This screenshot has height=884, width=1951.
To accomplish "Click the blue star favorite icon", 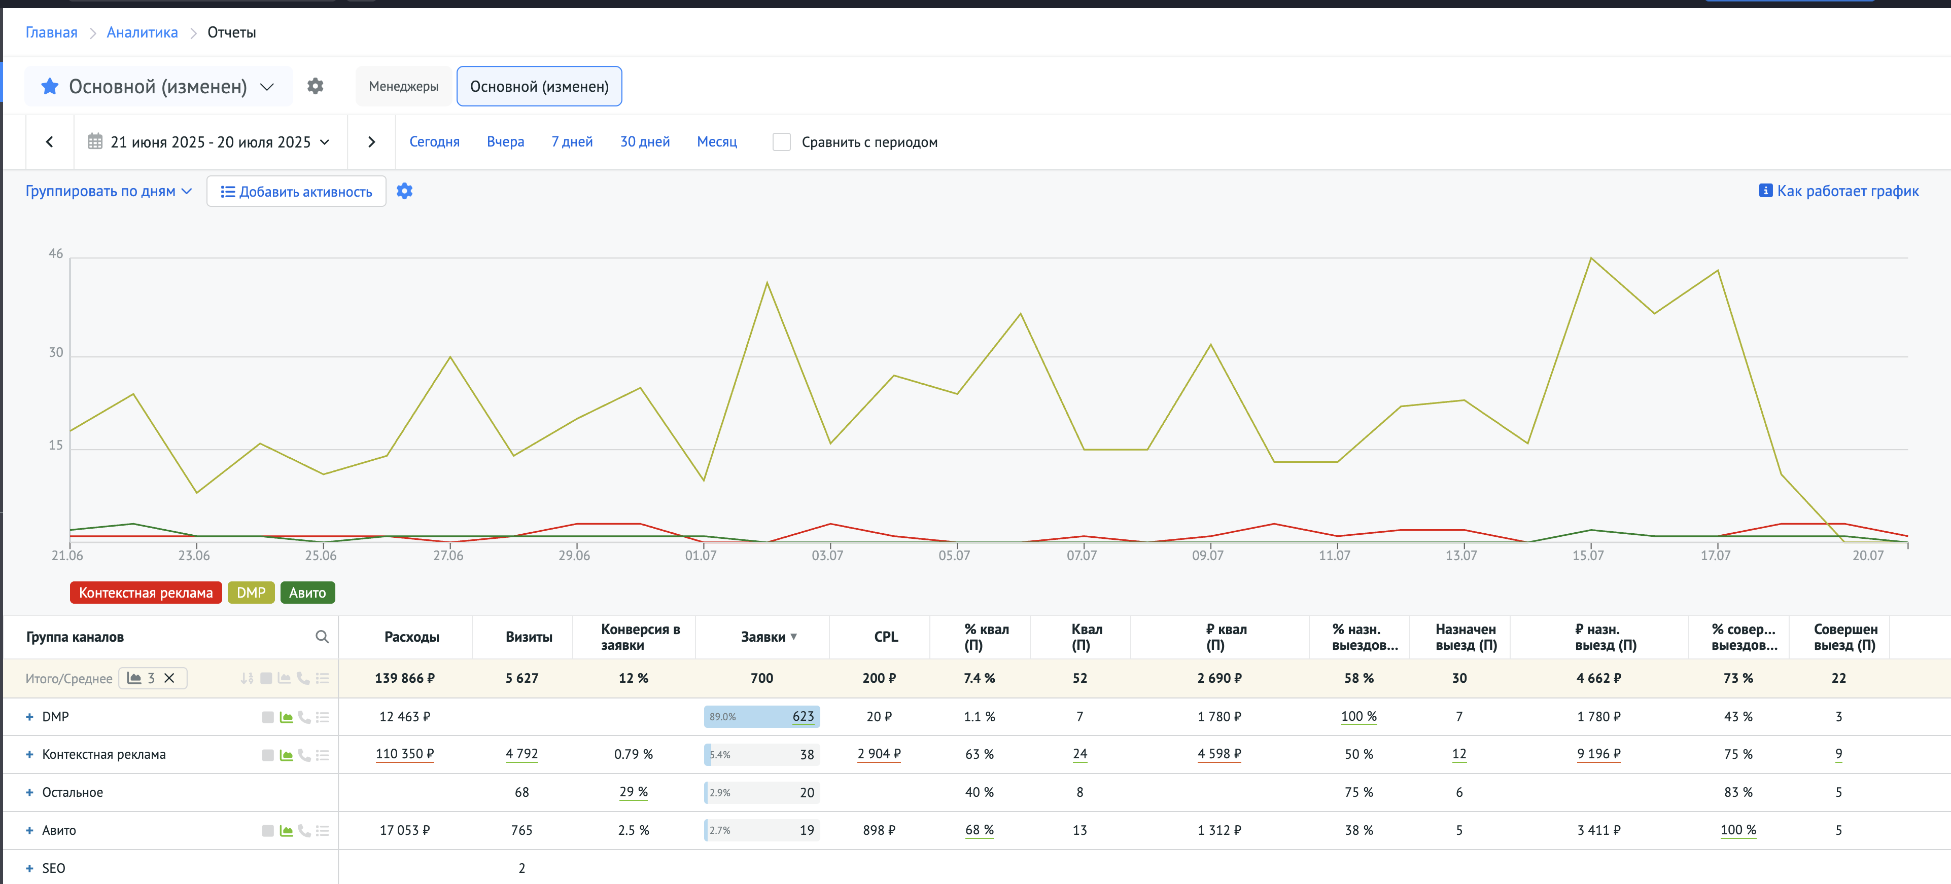I will click(x=50, y=86).
